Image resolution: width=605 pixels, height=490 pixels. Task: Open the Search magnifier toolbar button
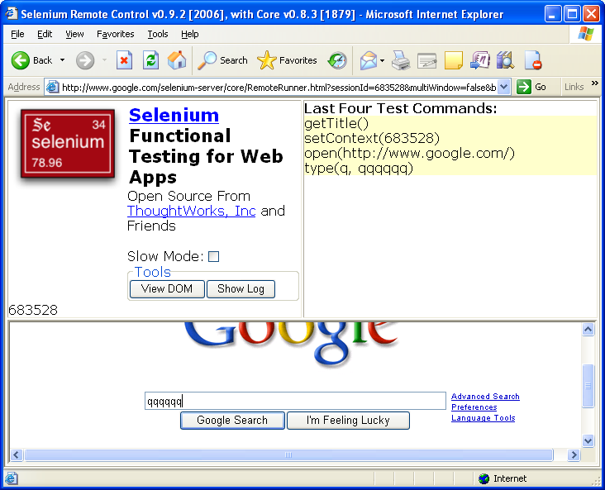222,60
